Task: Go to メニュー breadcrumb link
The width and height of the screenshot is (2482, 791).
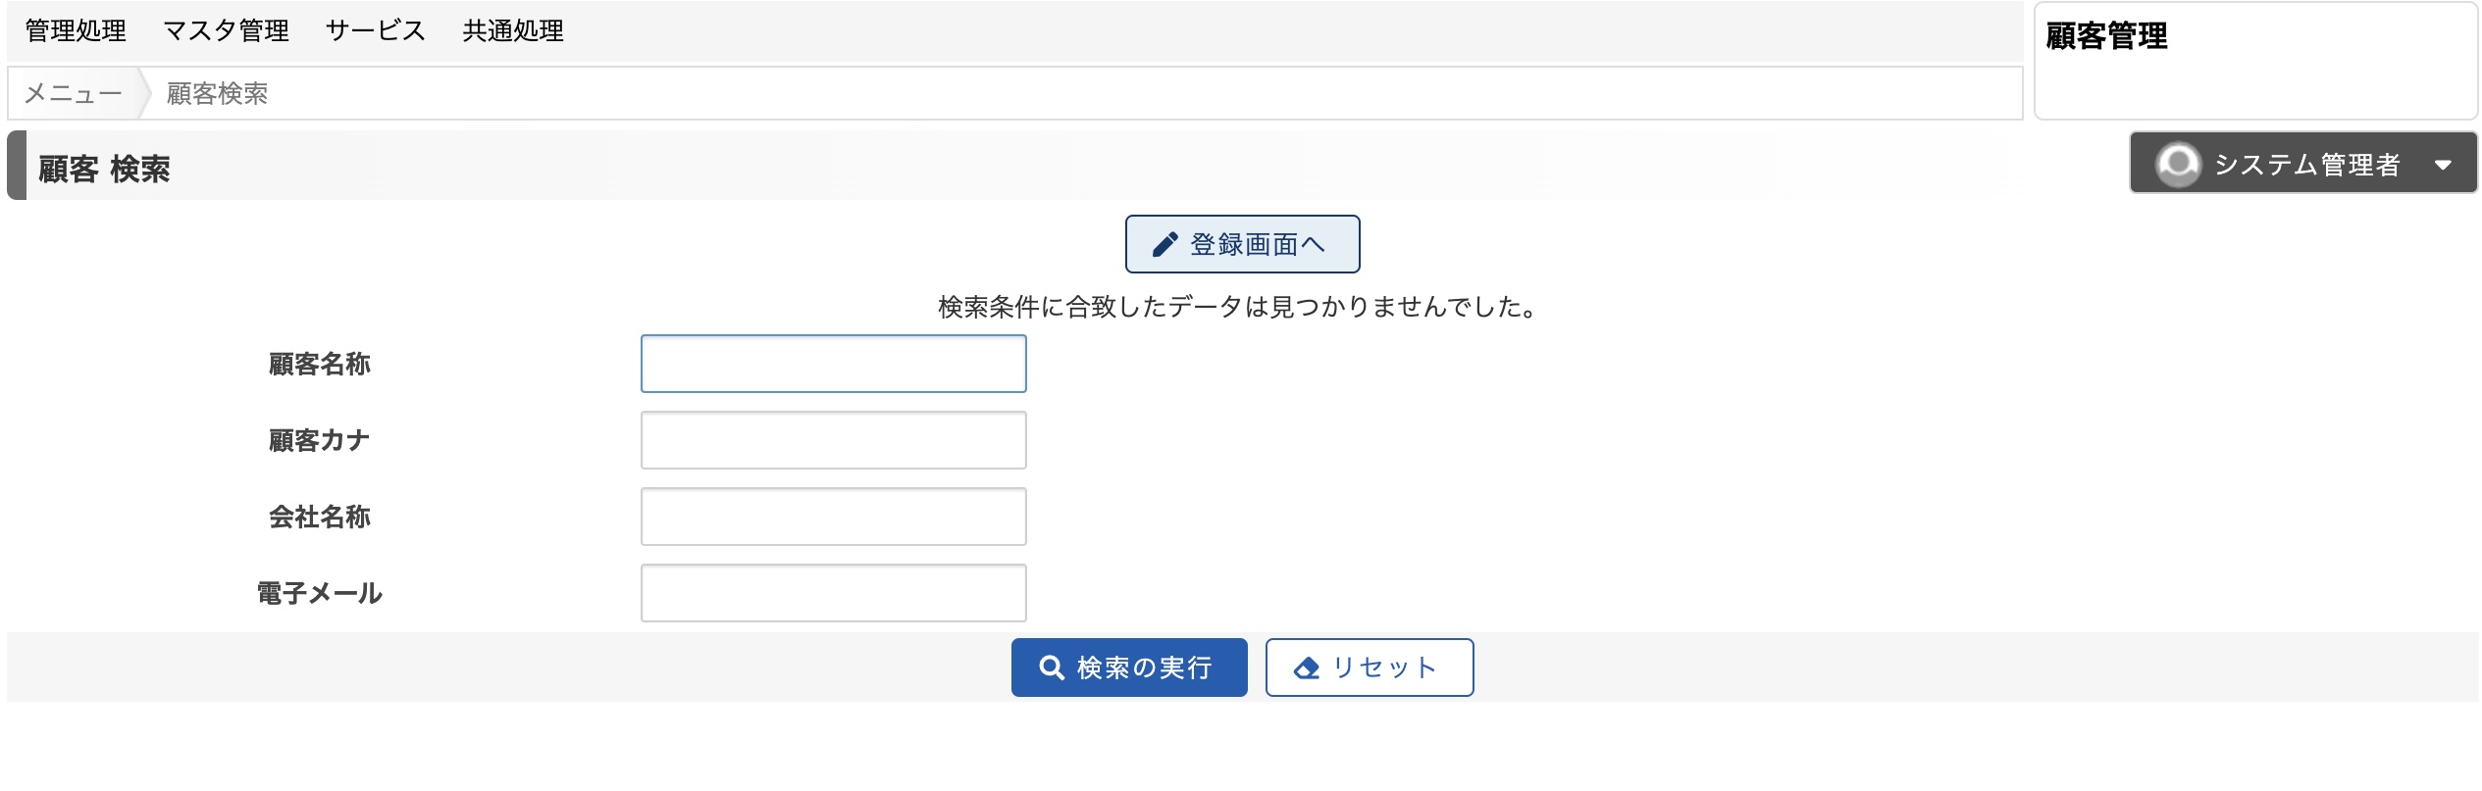Action: click(74, 93)
